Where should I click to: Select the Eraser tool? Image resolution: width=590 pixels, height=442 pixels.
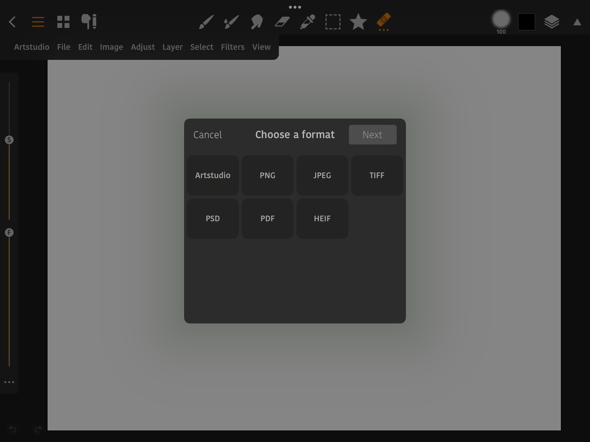pos(282,22)
